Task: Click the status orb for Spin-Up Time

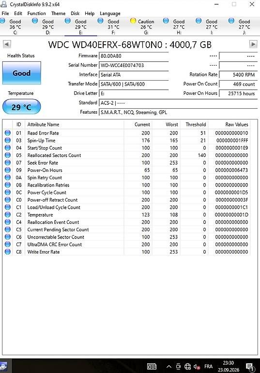Action: pyautogui.click(x=8, y=140)
